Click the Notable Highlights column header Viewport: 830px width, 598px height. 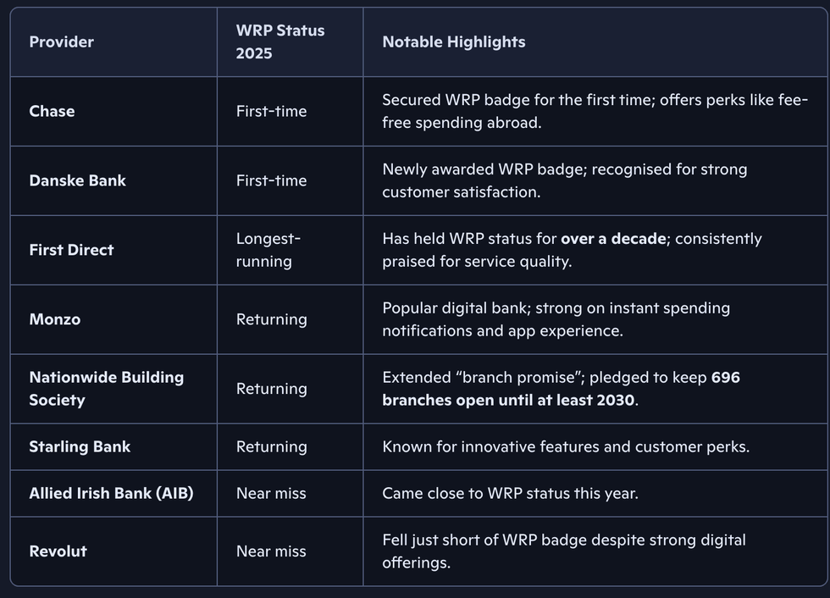coord(453,42)
